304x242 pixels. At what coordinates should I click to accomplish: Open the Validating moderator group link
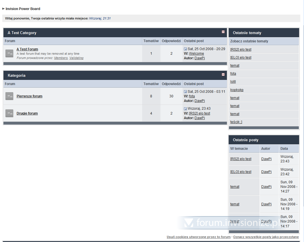pos(77,58)
